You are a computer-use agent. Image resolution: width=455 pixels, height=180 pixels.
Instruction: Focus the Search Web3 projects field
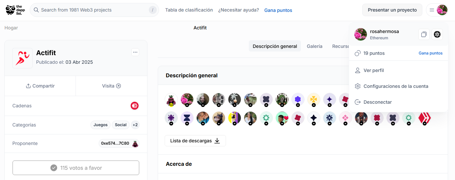(x=94, y=10)
